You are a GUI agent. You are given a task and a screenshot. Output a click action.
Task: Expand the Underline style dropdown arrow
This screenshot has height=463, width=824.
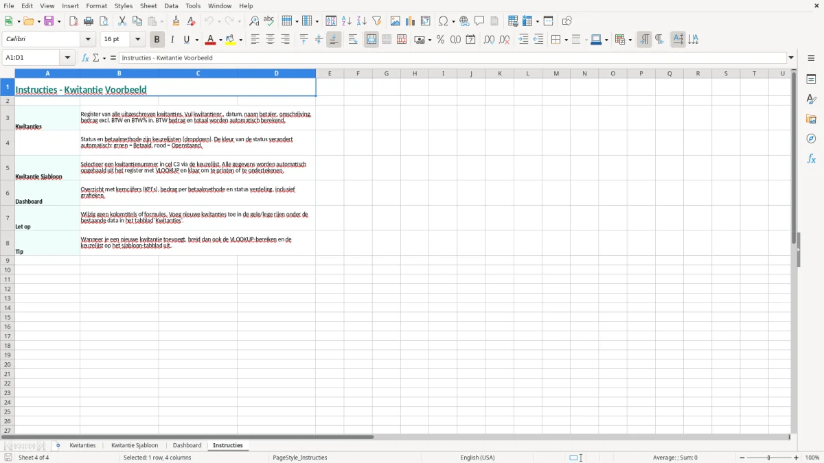[196, 40]
